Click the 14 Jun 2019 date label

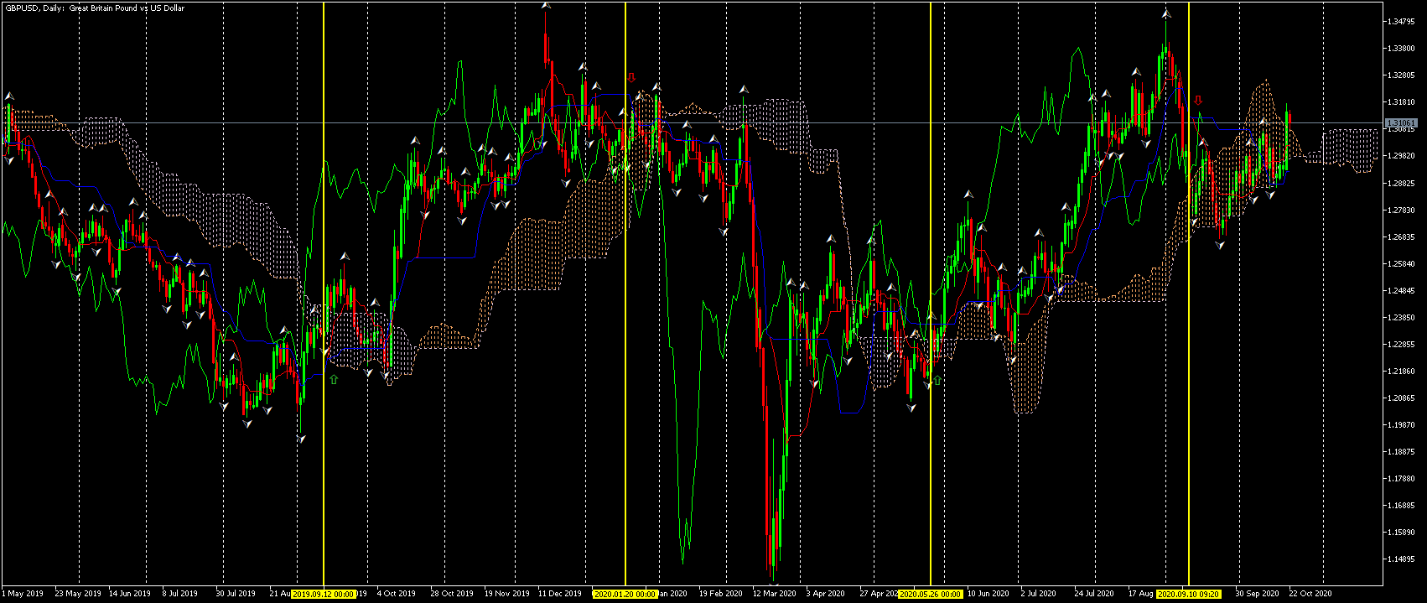click(130, 594)
